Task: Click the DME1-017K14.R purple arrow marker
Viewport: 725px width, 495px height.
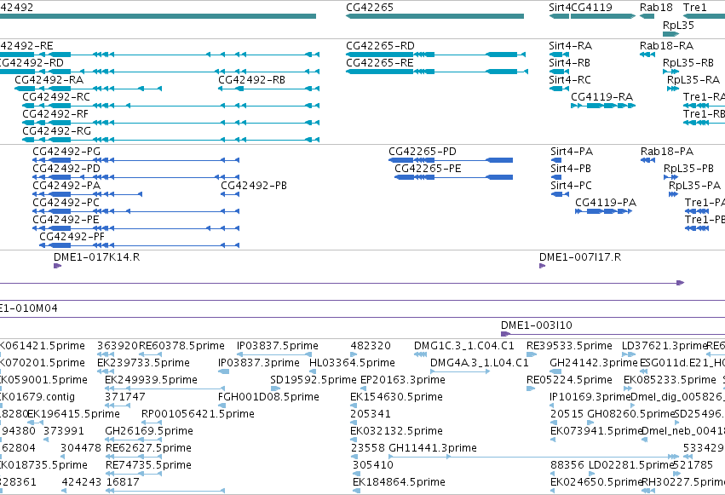Action: (x=57, y=266)
